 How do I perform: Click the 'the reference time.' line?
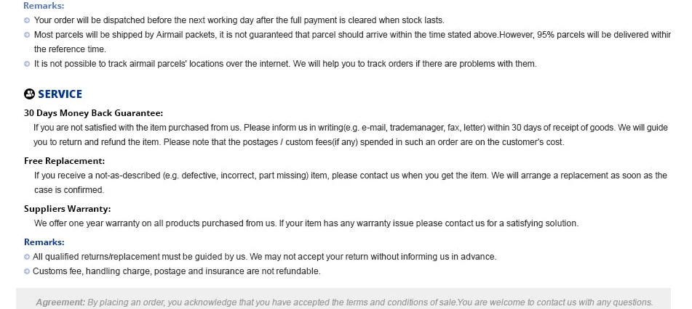point(70,49)
